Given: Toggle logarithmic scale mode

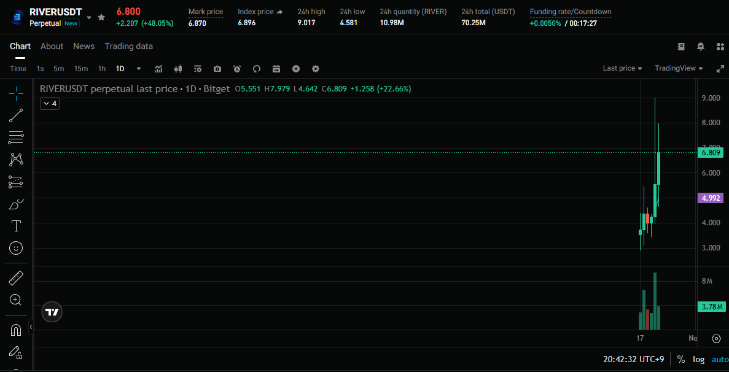Looking at the screenshot, I should 699,359.
